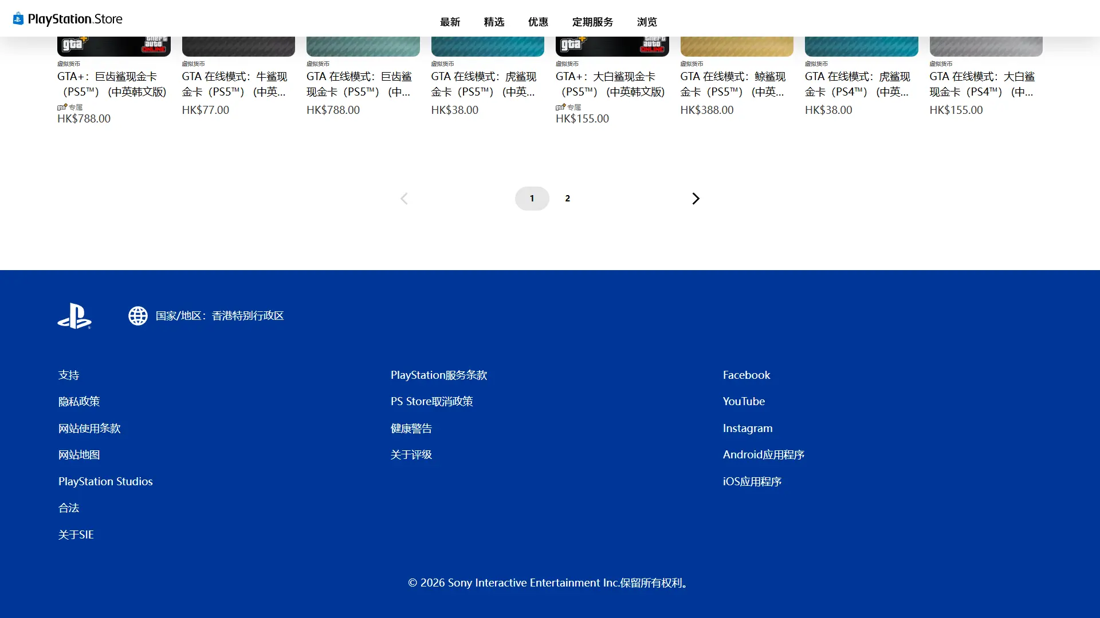Open the 浏览 navigation tab

(647, 22)
